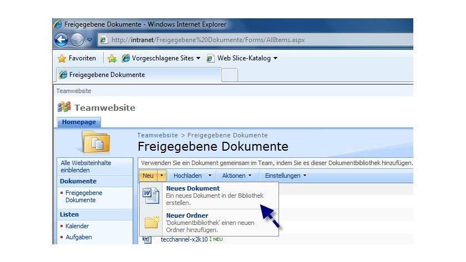Screen dimensions: 466x262
Task: Open the recent pages dropdown arrow
Action: point(89,40)
